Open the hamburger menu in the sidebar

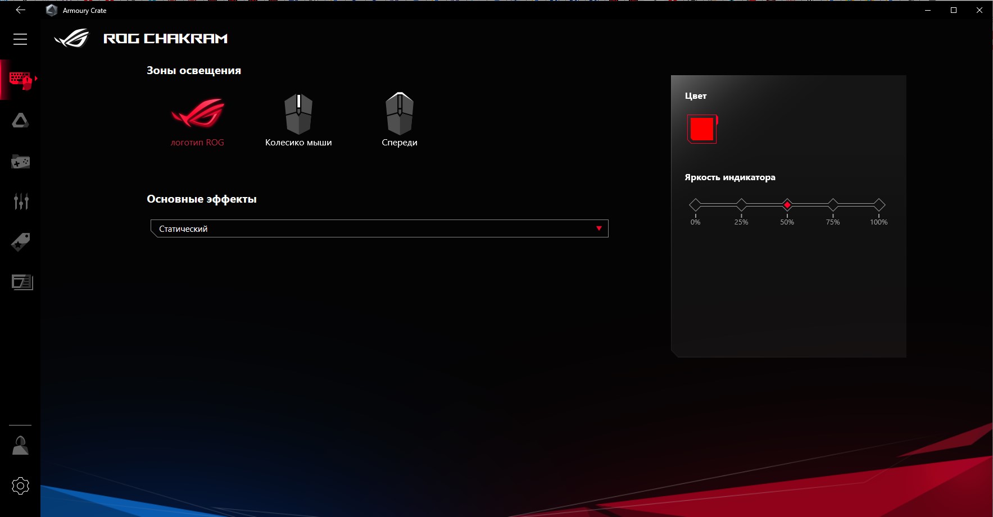tap(20, 39)
